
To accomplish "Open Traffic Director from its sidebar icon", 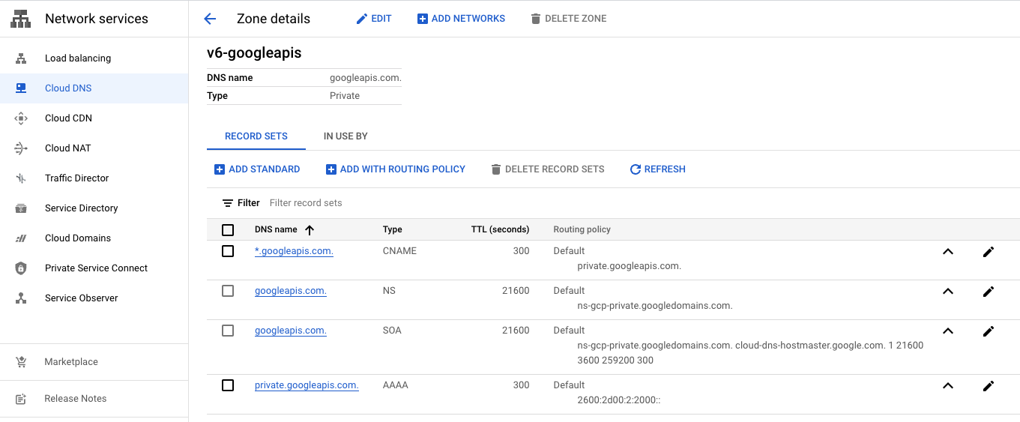I will (x=21, y=178).
